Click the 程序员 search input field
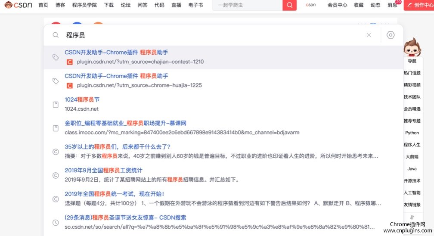434x236 pixels. click(213, 35)
